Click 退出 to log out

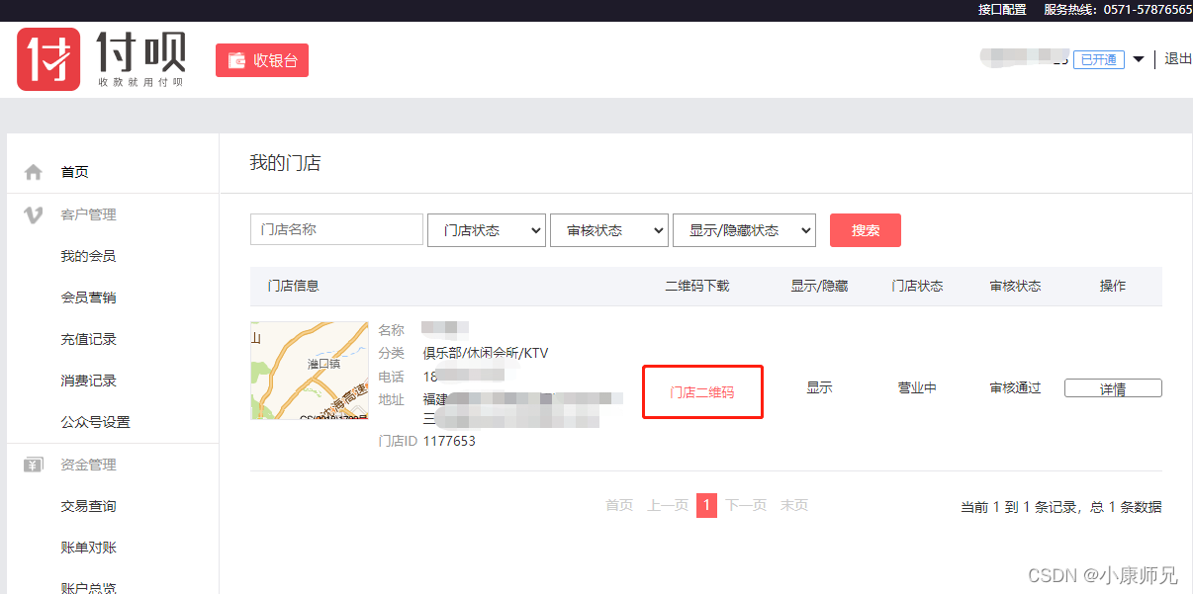(1177, 59)
